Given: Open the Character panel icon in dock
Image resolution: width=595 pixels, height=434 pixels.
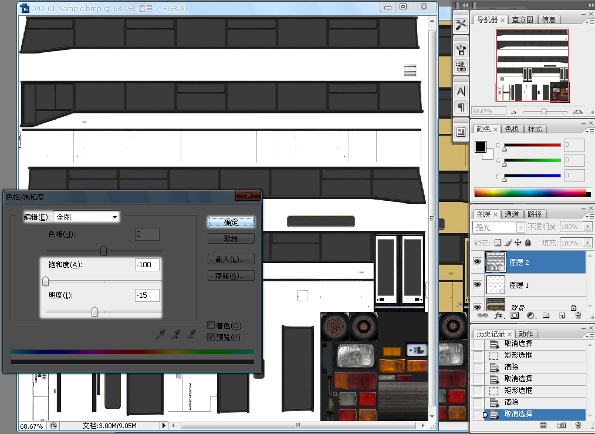Looking at the screenshot, I should point(461,92).
